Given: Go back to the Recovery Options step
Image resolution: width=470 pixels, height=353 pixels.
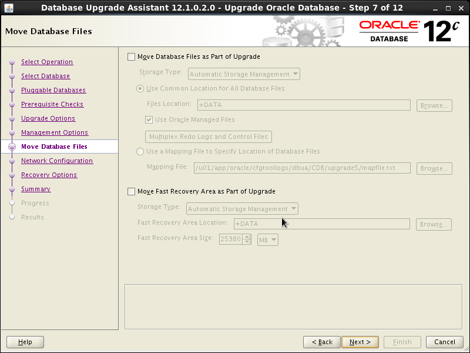Looking at the screenshot, I should 49,175.
